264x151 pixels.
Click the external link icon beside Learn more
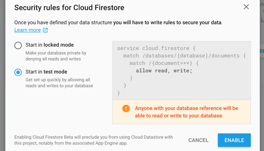tap(45, 30)
